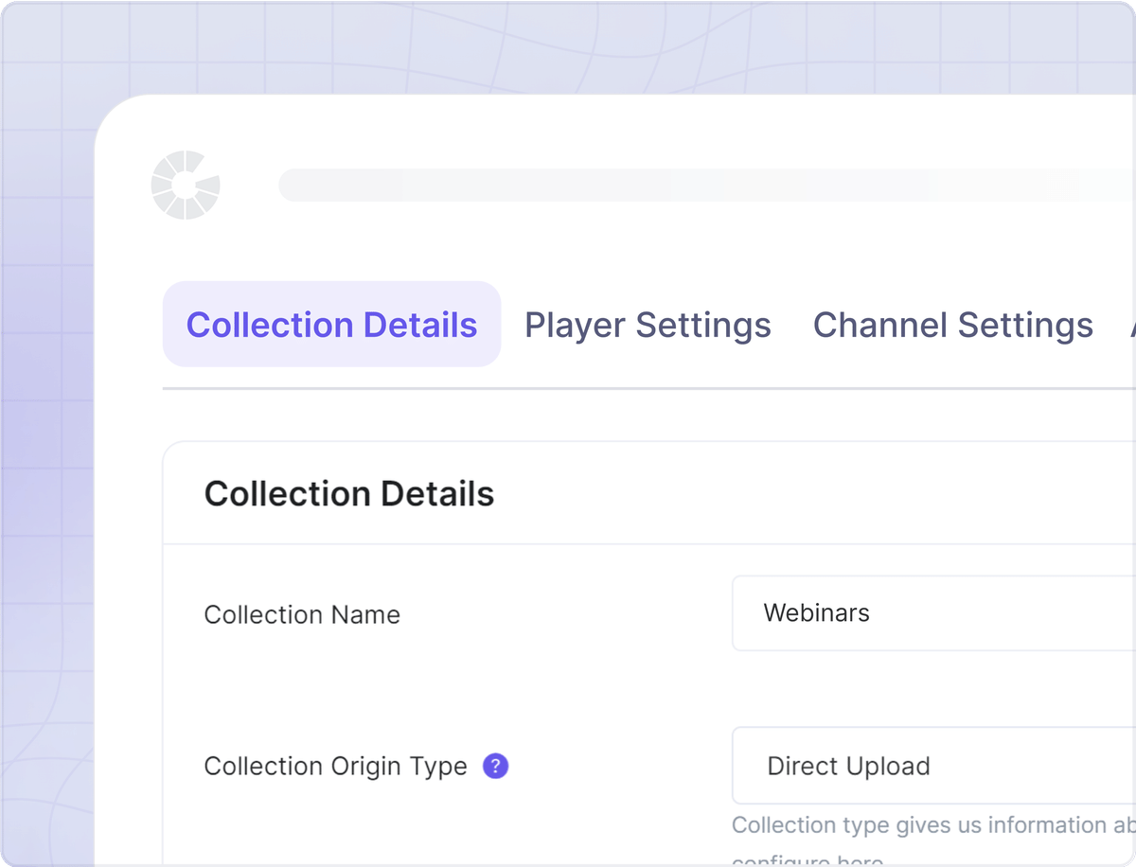Image resolution: width=1136 pixels, height=867 pixels.
Task: Open the Player Settings tab
Action: pyautogui.click(x=648, y=325)
